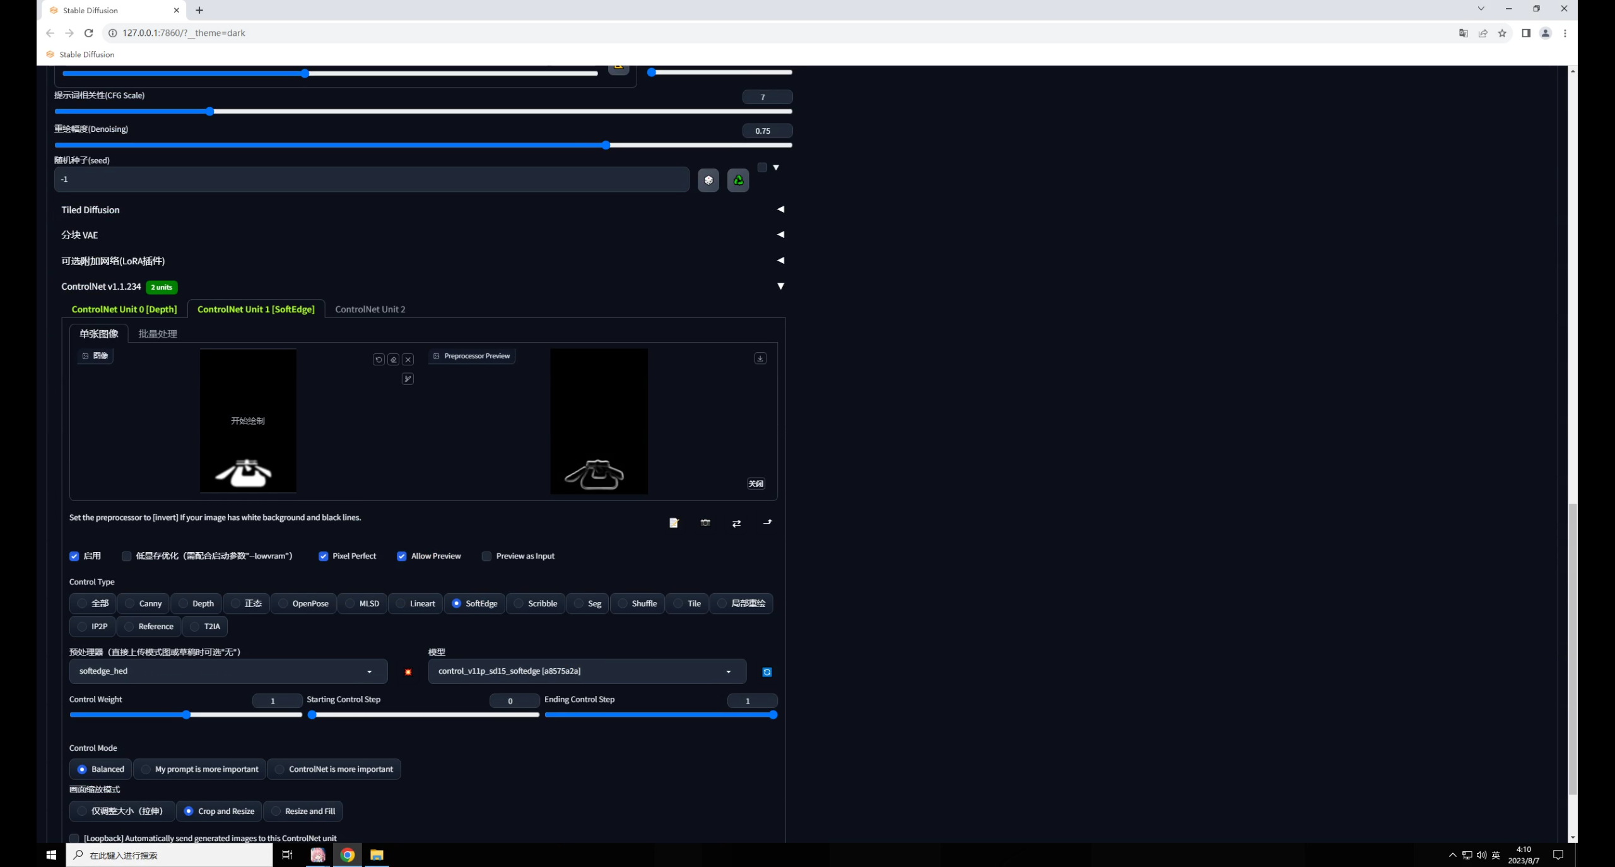
Task: Click the green recycle seed icon
Action: point(737,180)
